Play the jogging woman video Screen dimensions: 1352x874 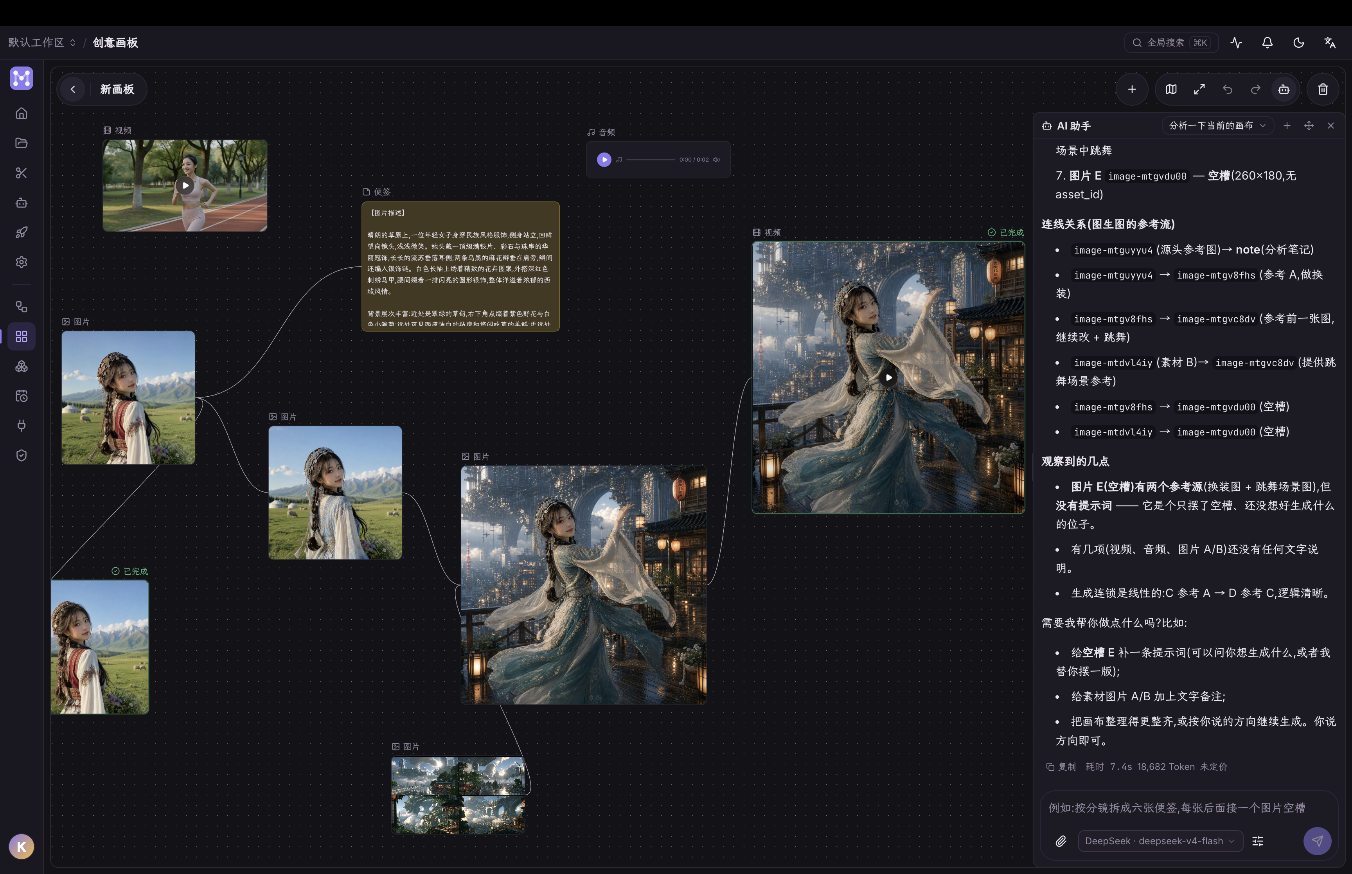(x=185, y=185)
